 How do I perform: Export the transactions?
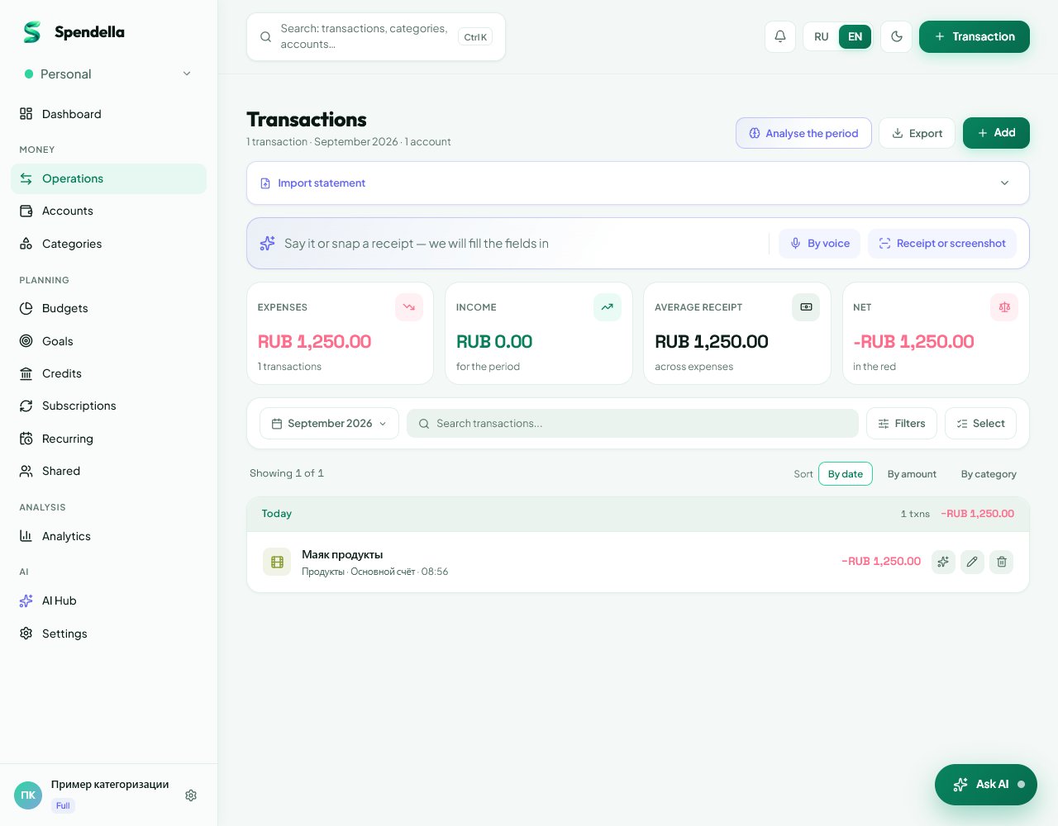917,133
